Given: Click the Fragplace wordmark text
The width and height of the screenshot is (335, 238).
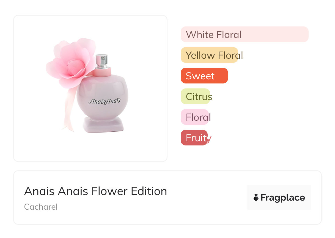Looking at the screenshot, I should (283, 198).
